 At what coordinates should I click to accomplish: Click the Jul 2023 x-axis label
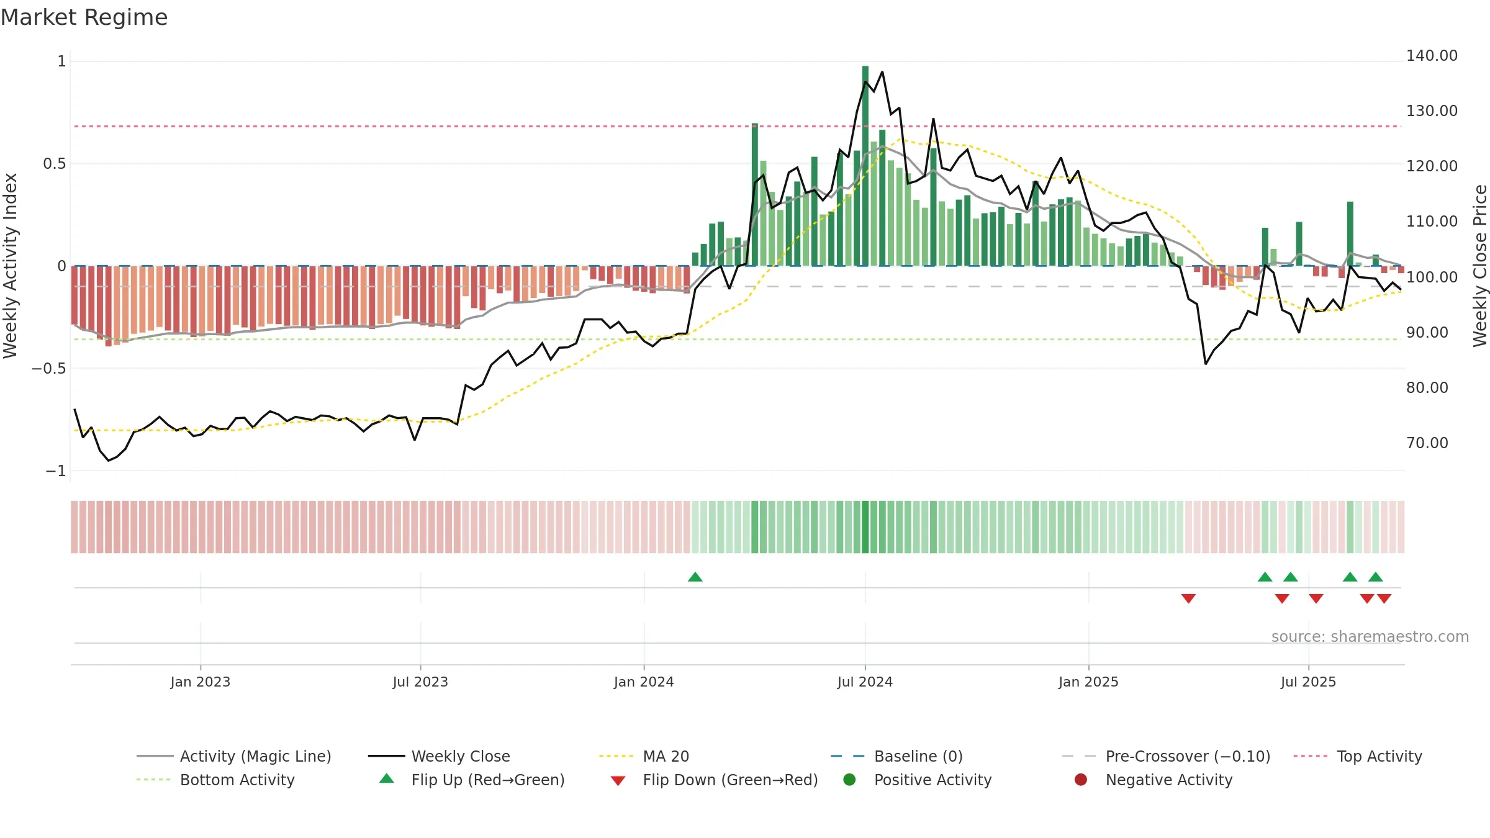[420, 682]
